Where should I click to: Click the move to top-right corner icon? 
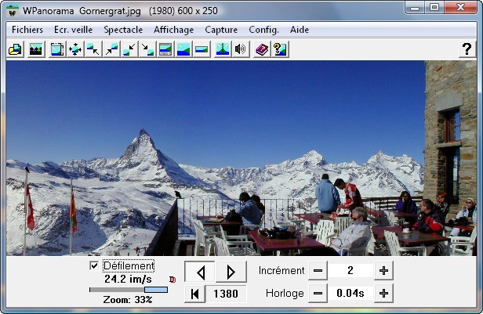tap(111, 49)
